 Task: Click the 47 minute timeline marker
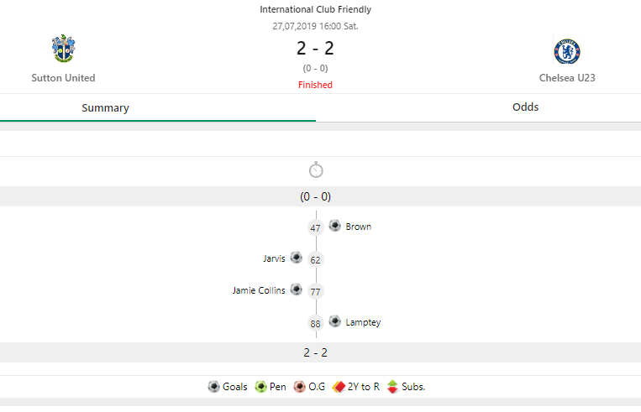(x=316, y=227)
